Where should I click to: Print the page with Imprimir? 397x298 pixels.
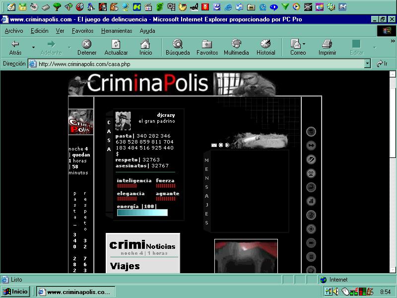[327, 47]
